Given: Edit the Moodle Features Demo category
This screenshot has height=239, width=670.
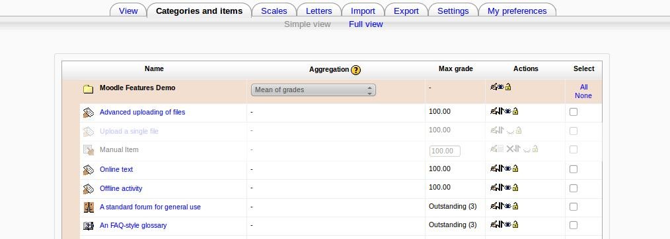Looking at the screenshot, I should click(494, 87).
